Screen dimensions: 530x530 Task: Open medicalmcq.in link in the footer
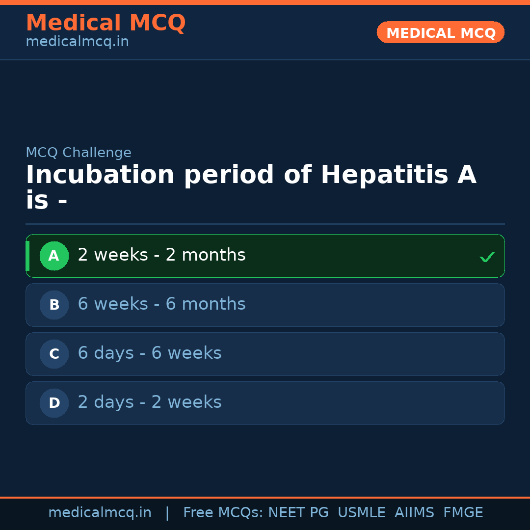100,513
